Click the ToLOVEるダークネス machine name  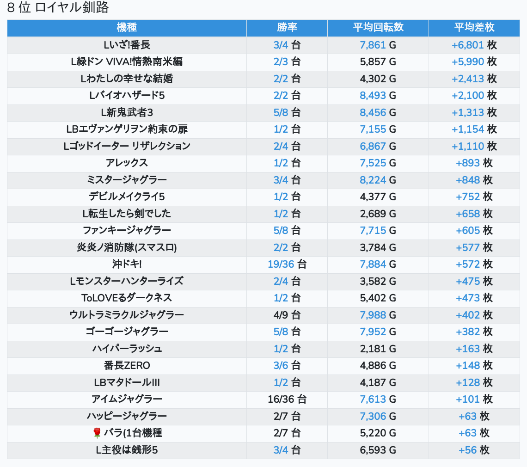(127, 298)
